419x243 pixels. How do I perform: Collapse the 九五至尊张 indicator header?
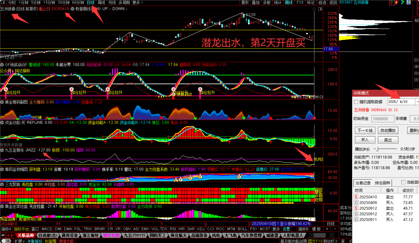pos(2,150)
